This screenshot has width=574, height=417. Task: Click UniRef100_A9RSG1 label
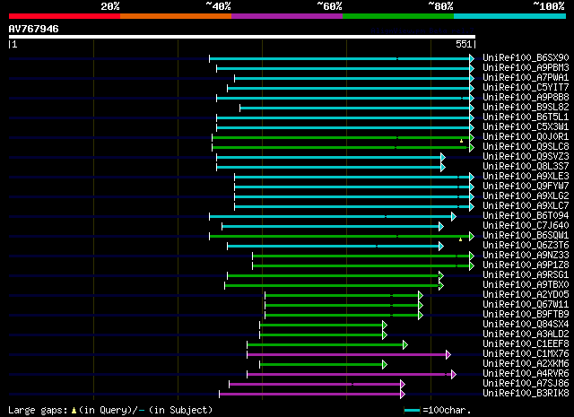coord(526,275)
